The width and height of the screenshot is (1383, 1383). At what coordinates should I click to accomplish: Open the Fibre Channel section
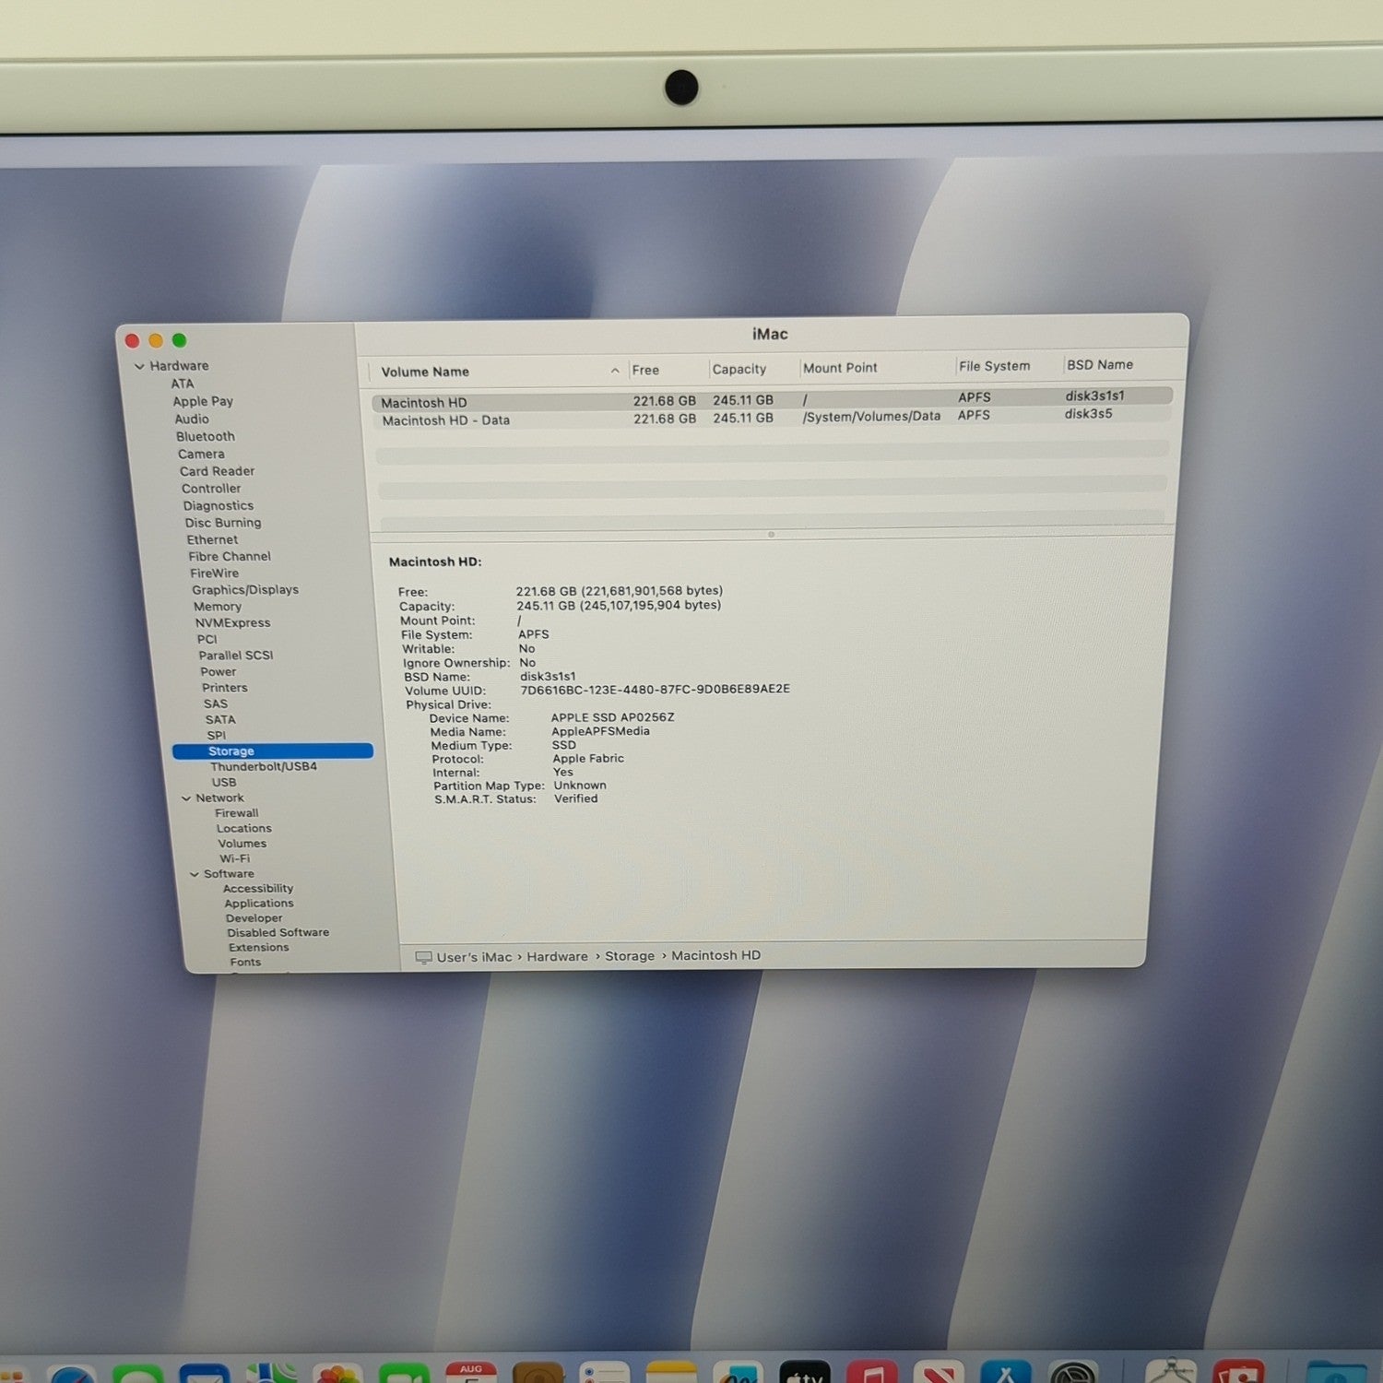[230, 556]
